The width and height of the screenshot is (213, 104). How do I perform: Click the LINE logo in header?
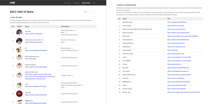pyautogui.click(x=12, y=3)
